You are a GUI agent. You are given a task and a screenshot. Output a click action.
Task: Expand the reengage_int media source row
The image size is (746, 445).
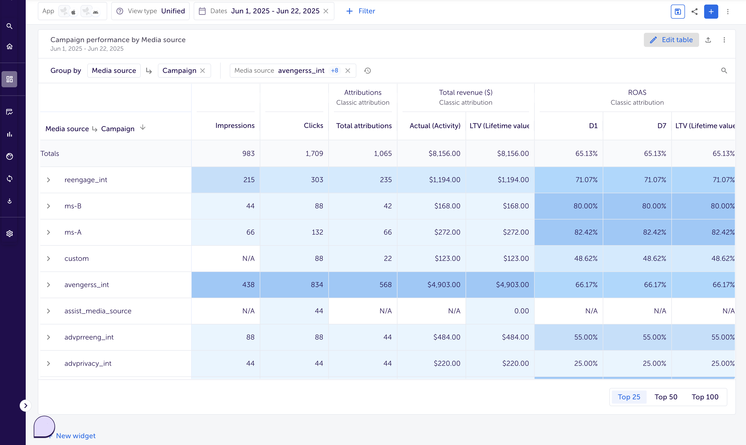(49, 180)
